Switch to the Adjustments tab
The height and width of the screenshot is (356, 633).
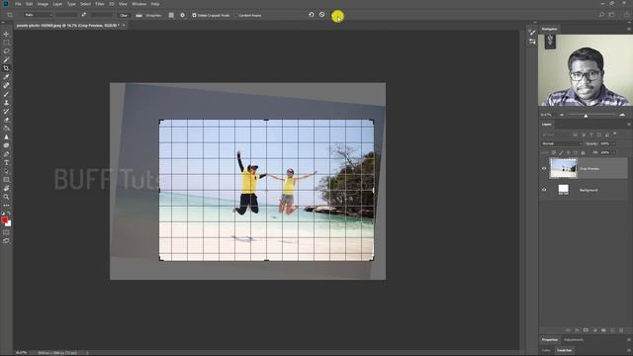[x=574, y=340]
